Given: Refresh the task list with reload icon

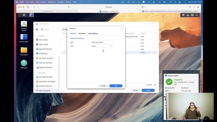Looking at the screenshot, I should 155,85.
